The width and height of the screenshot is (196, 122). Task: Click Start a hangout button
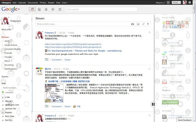coord(170,102)
